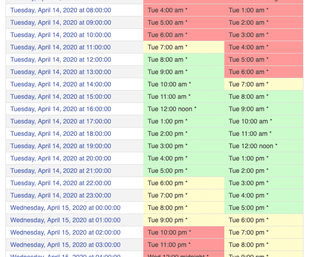Open the Wednesday, April 15, 2020 at 00:00:00 link

pyautogui.click(x=65, y=208)
